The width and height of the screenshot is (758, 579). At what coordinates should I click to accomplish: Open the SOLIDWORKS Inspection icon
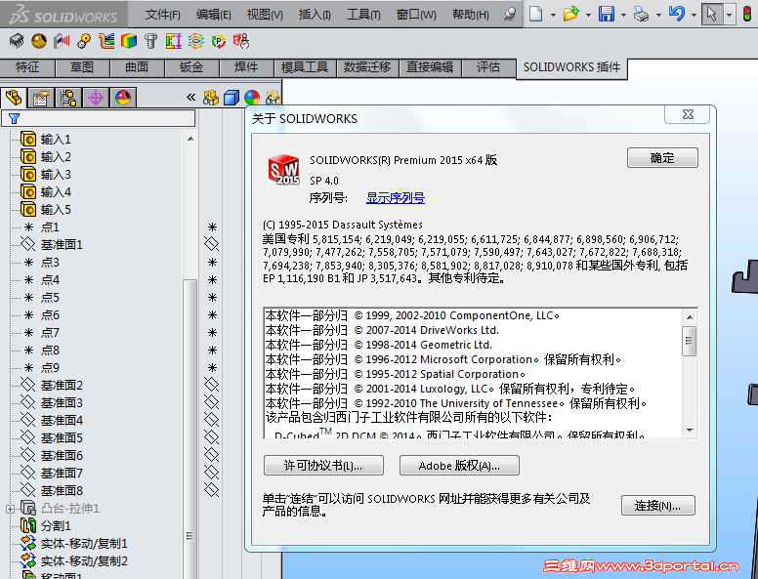point(241,41)
